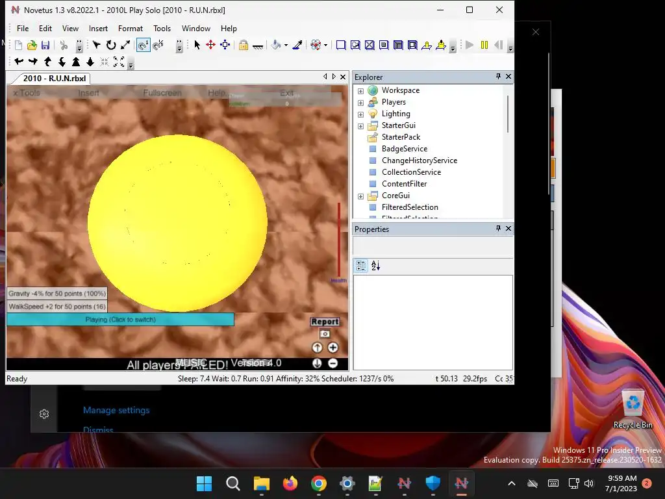Screen dimensions: 665x499
Task: Select the blue resize-handles tool
Action: 225,45
